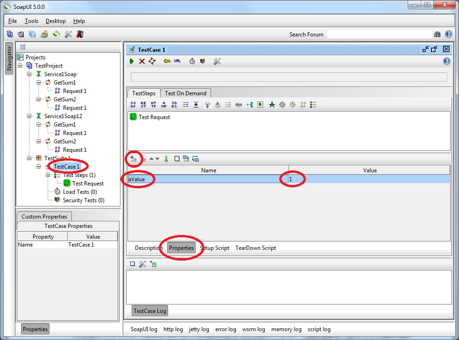
Task: Open TestCase log options wrench icon
Action: [142, 264]
